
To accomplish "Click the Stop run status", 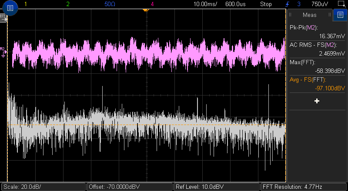I will click(x=266, y=4).
